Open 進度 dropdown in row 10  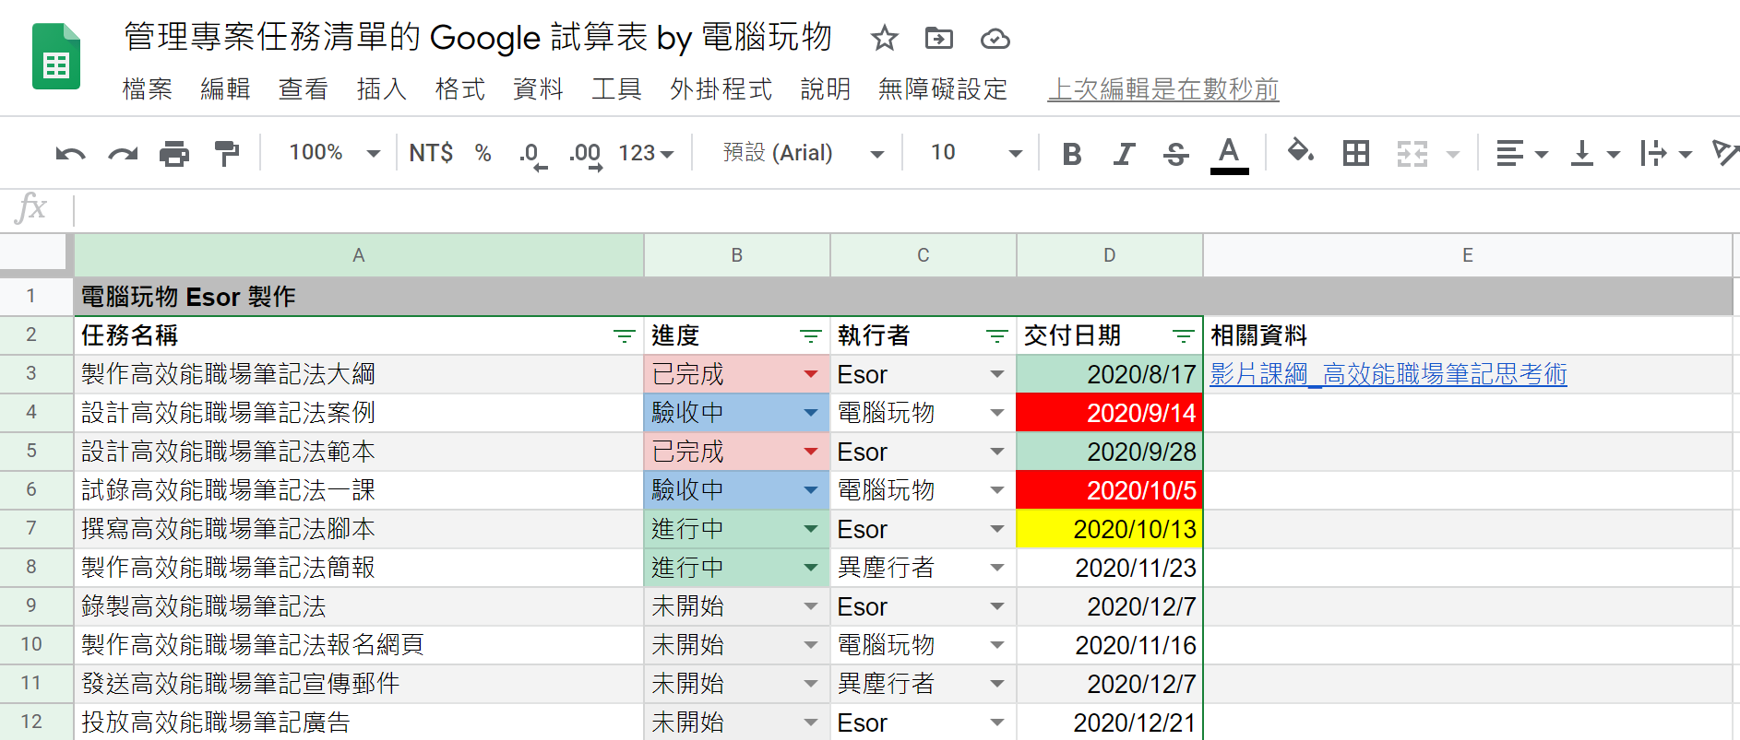click(811, 645)
